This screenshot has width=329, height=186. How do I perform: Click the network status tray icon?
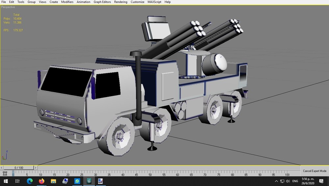[282, 181]
